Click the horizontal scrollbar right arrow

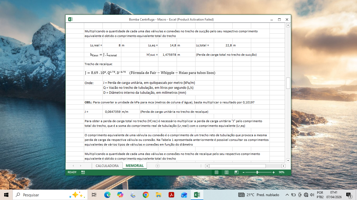[283, 166]
